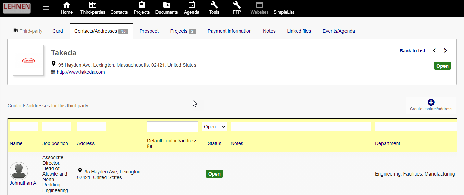
Task: Click Open status badge in Johnathan row
Action: (x=214, y=174)
